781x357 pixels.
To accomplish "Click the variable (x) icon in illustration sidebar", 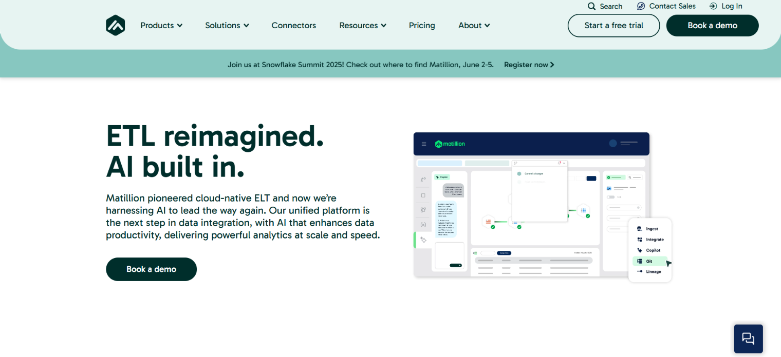I will pyautogui.click(x=423, y=225).
